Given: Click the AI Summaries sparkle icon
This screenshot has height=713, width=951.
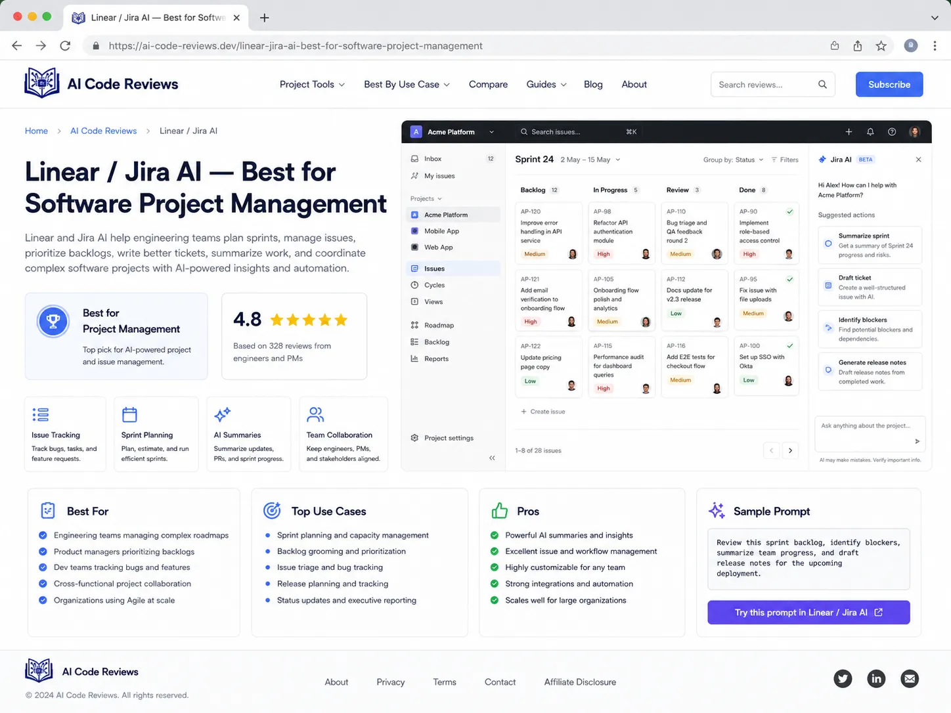Looking at the screenshot, I should point(222,414).
